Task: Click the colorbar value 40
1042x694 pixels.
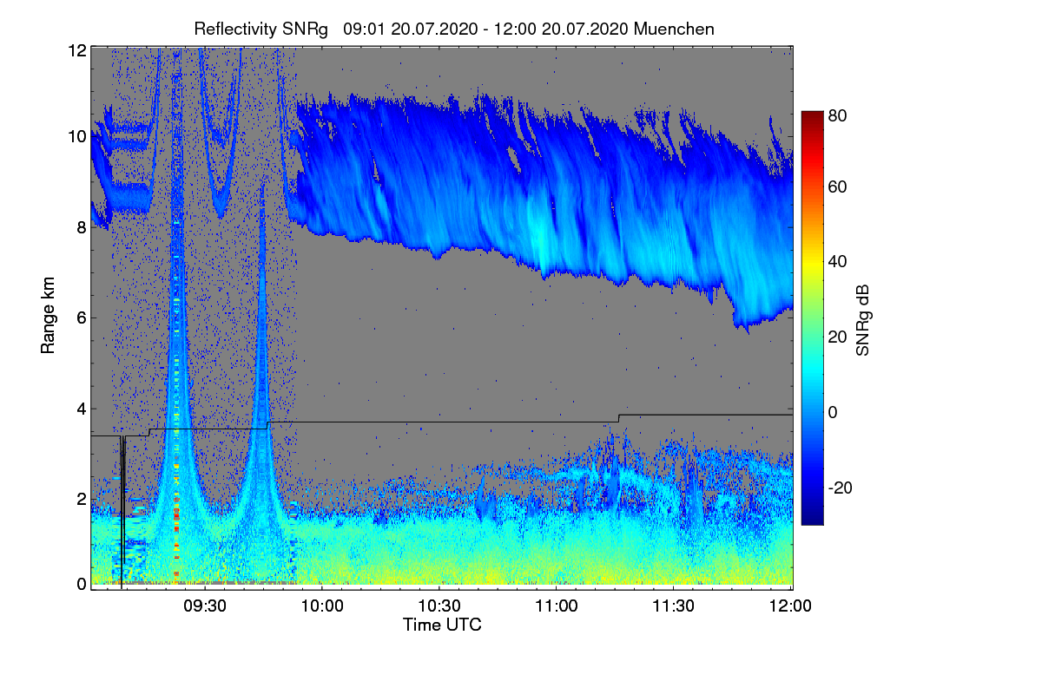Action: coord(838,261)
